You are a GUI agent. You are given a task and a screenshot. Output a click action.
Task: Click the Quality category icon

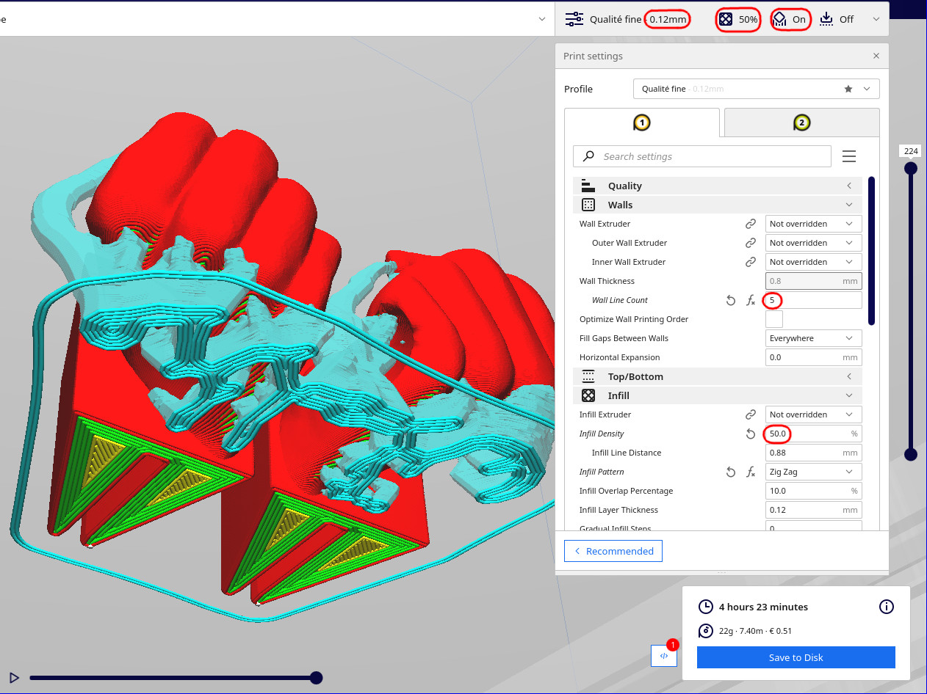588,186
